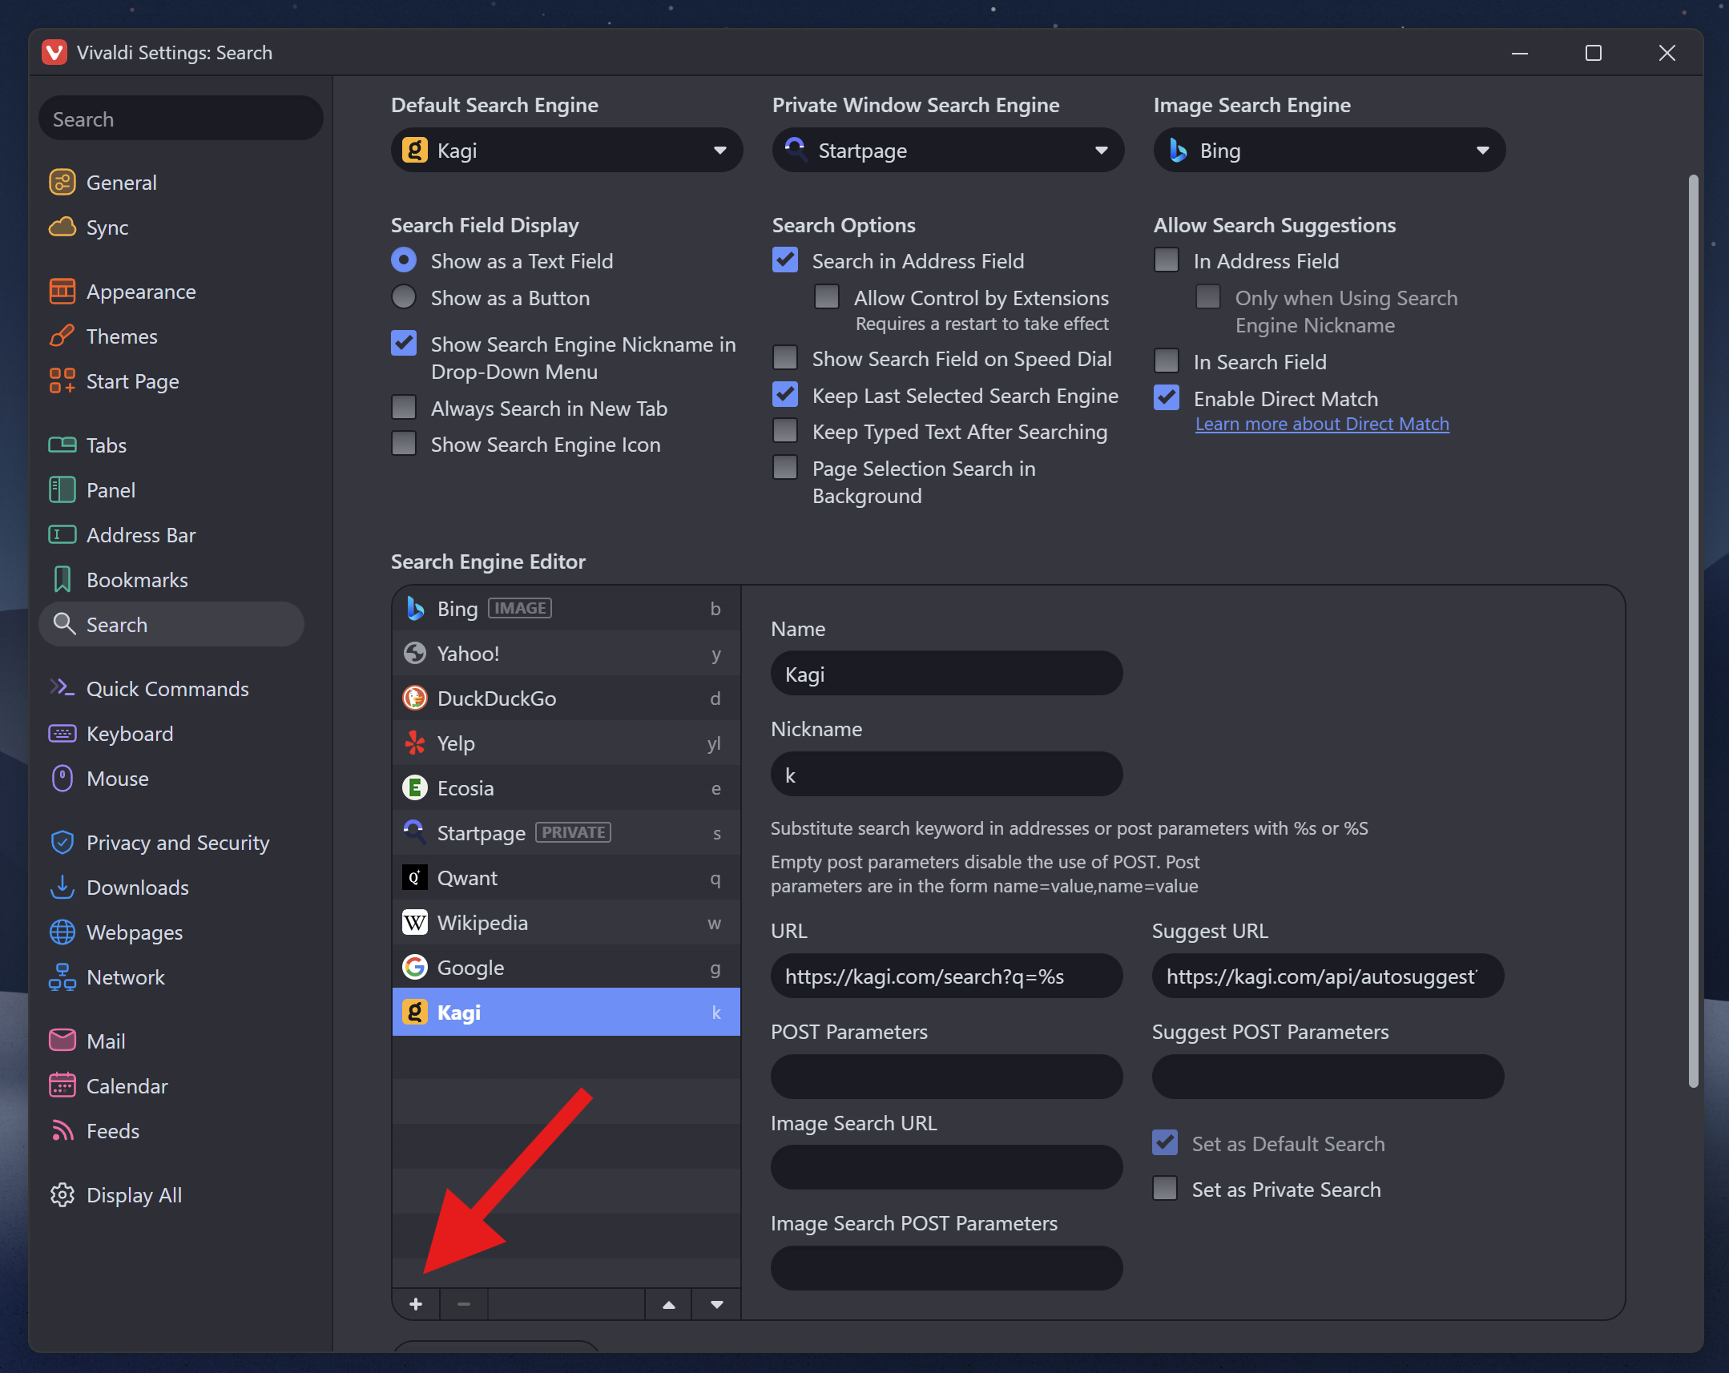Select Bing in the engine list

[x=566, y=608]
